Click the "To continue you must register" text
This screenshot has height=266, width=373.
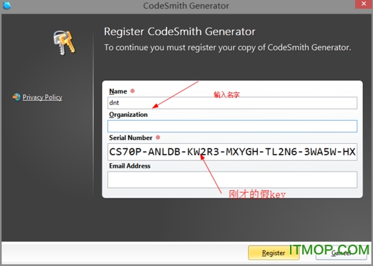[x=228, y=48]
